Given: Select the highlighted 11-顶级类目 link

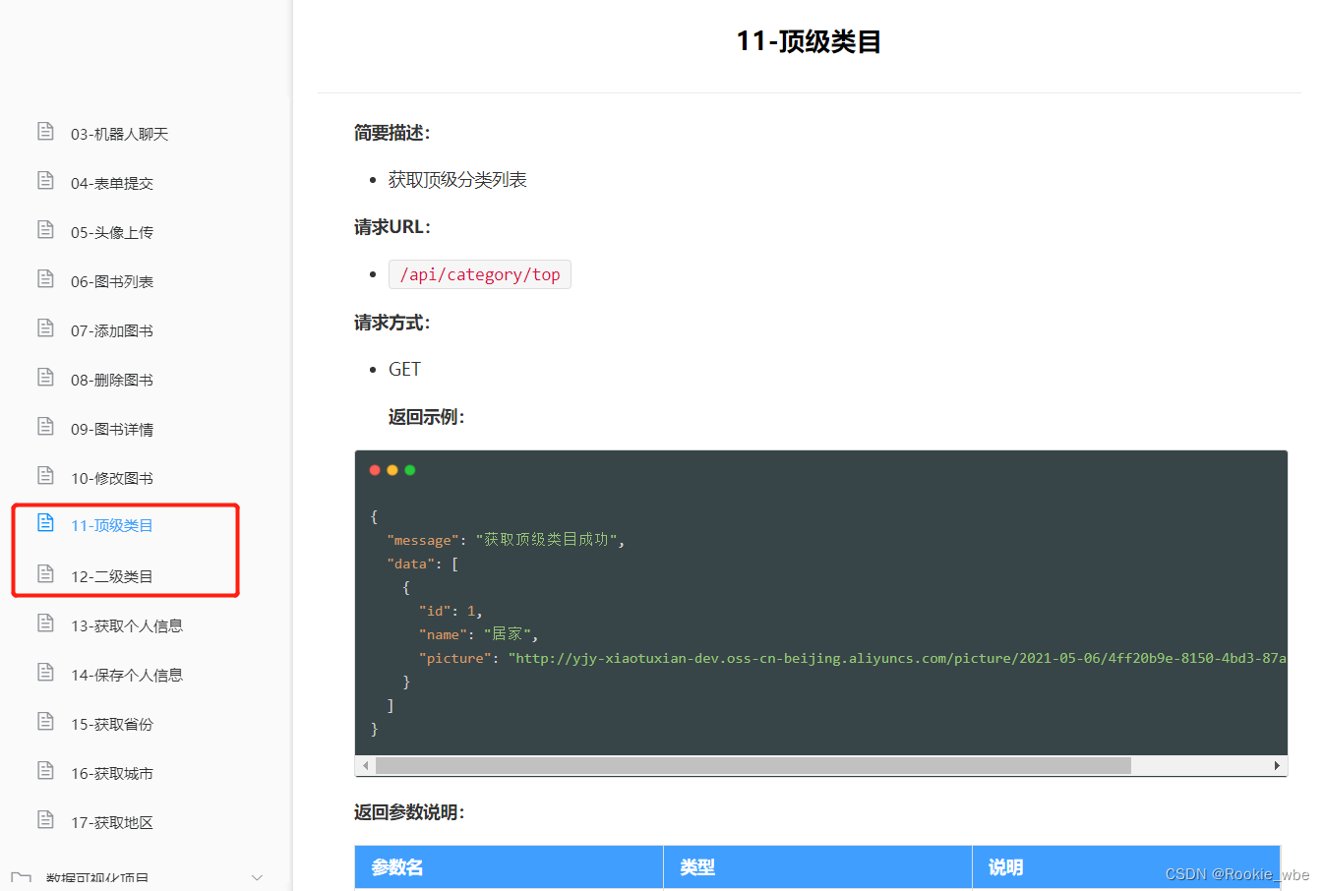Looking at the screenshot, I should (x=113, y=524).
